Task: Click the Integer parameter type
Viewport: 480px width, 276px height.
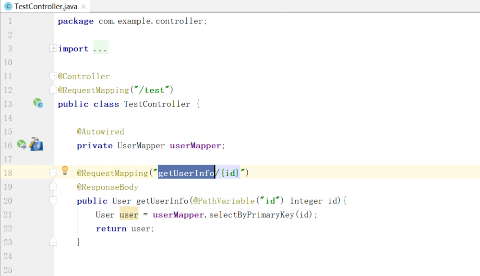Action: 306,201
